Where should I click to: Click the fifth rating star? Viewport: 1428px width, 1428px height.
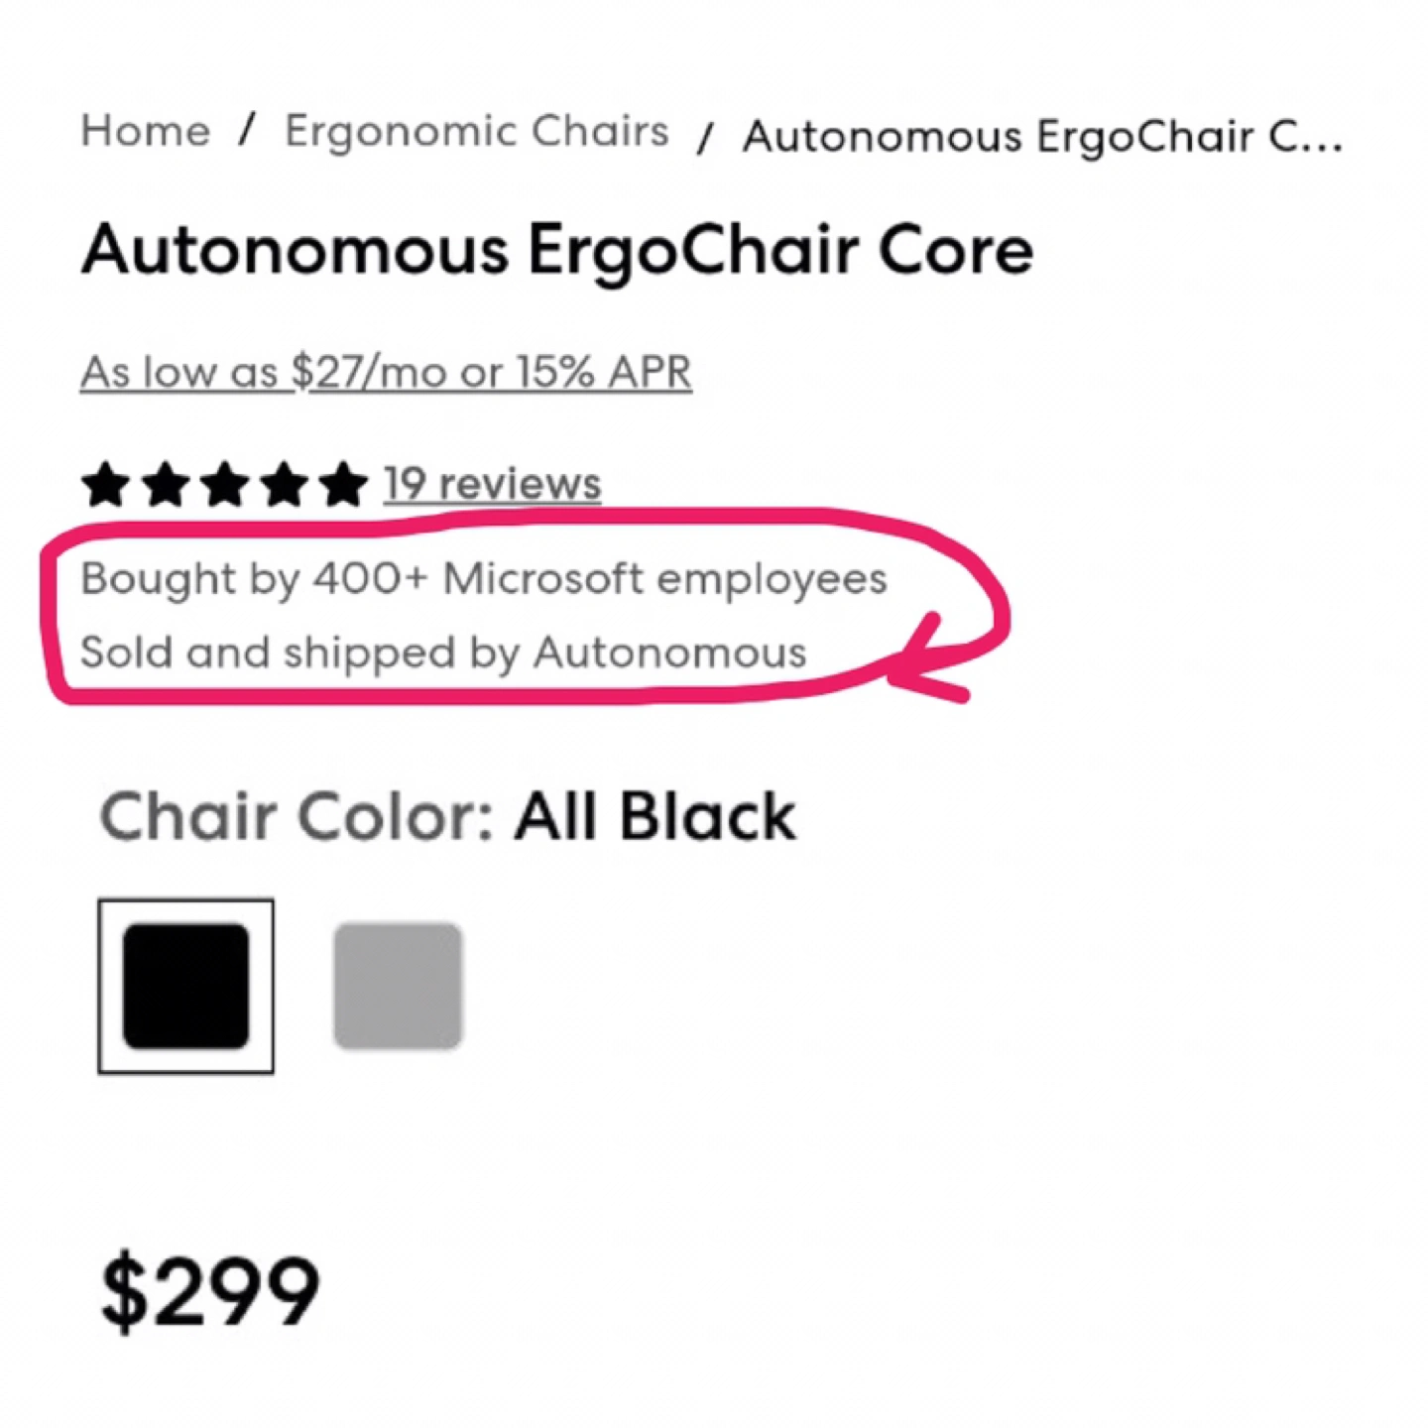344,485
